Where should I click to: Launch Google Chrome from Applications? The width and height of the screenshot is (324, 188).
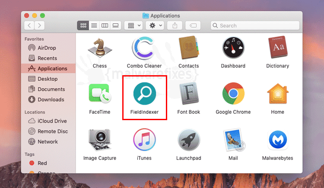coord(233,93)
